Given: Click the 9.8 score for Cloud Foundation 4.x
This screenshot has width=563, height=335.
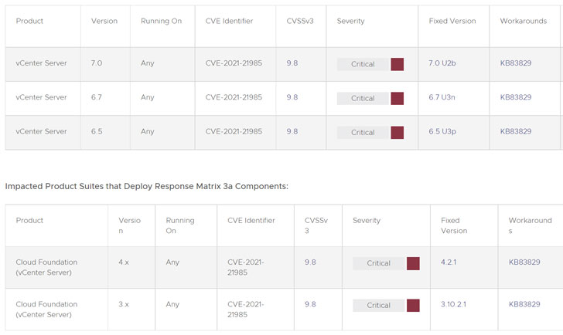Looking at the screenshot, I should (310, 262).
